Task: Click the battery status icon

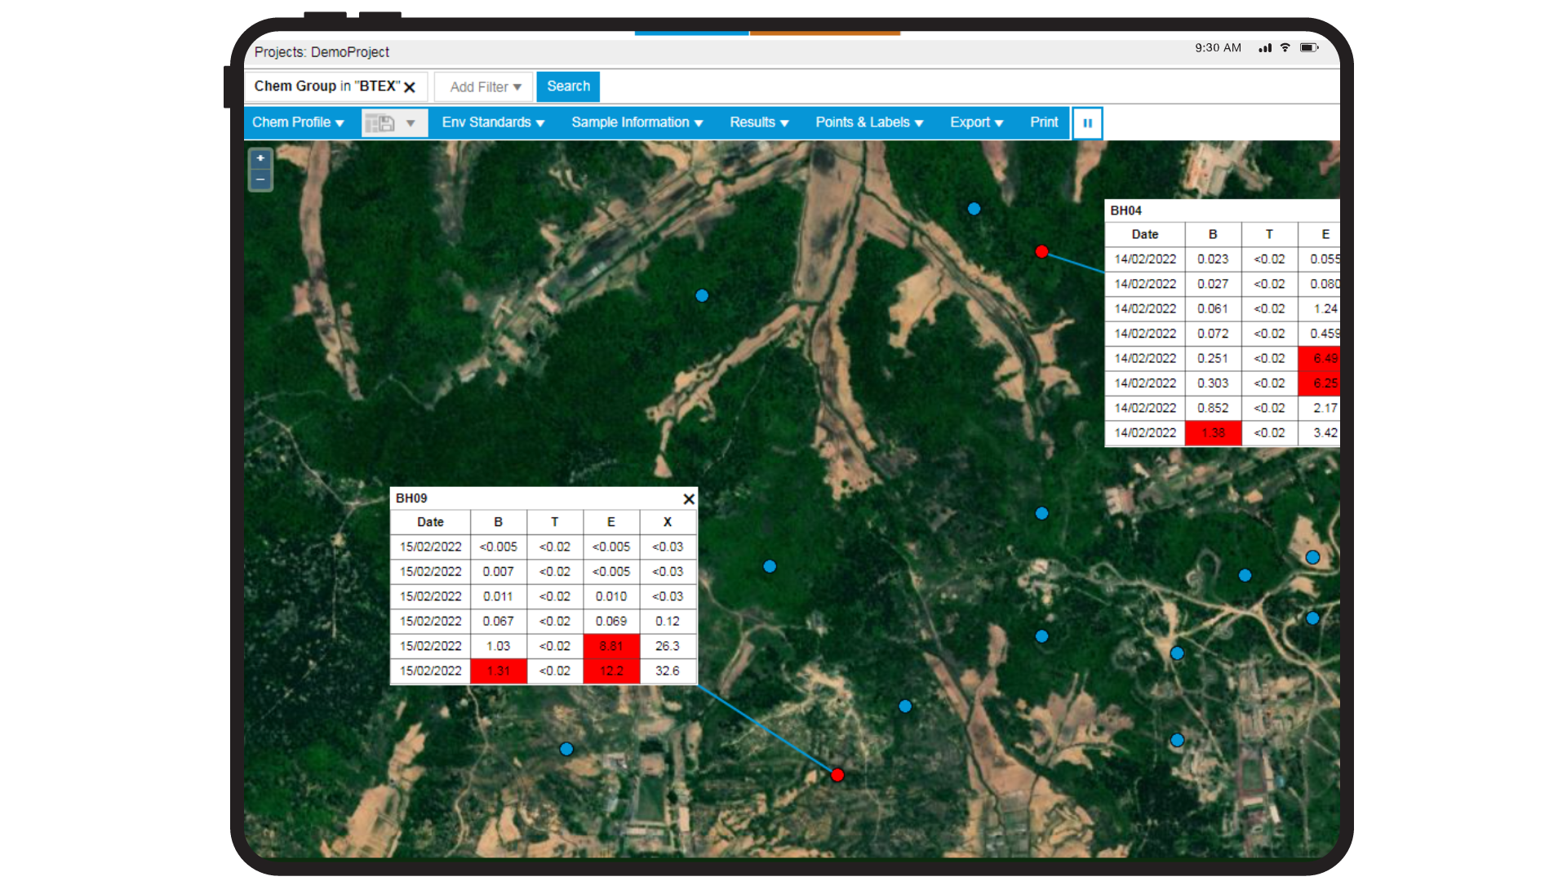Action: pyautogui.click(x=1308, y=48)
